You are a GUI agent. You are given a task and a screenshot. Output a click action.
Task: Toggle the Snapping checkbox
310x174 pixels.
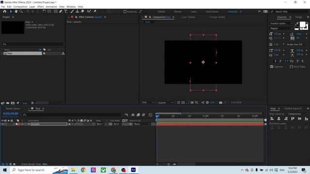[125, 12]
